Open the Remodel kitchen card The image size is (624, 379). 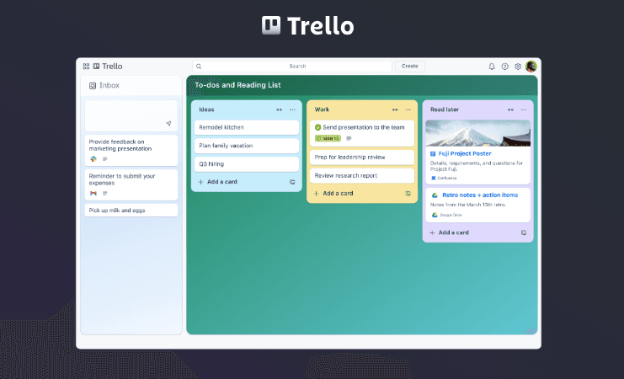point(247,127)
